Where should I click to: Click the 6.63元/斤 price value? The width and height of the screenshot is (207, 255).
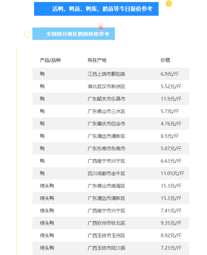tap(171, 161)
